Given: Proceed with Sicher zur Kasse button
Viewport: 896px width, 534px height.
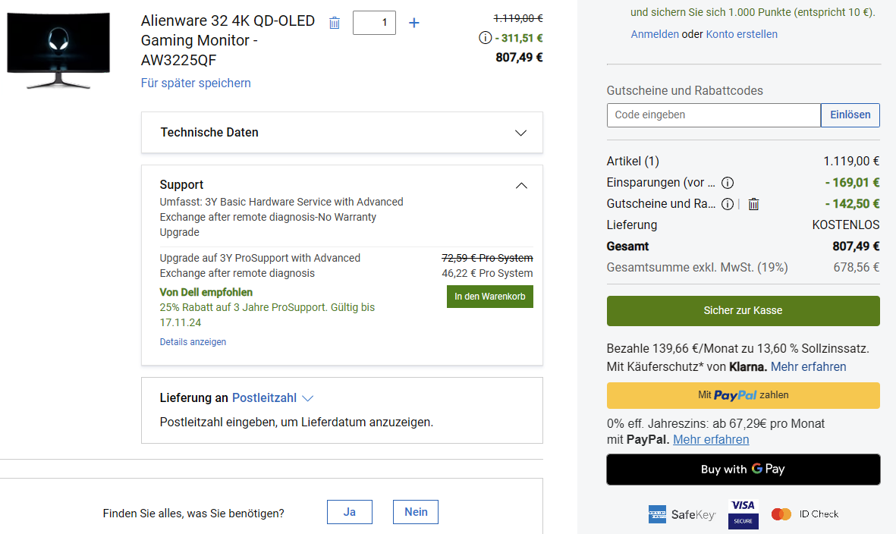Looking at the screenshot, I should pos(743,311).
